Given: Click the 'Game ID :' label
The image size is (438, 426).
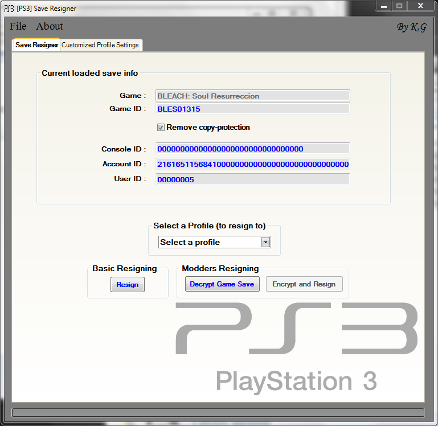Looking at the screenshot, I should [128, 108].
